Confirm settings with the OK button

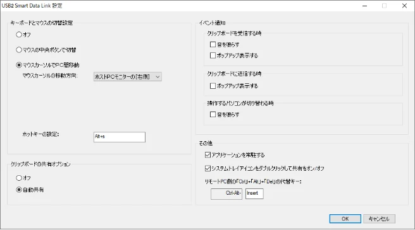click(x=345, y=219)
